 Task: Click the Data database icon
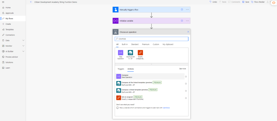3,41
